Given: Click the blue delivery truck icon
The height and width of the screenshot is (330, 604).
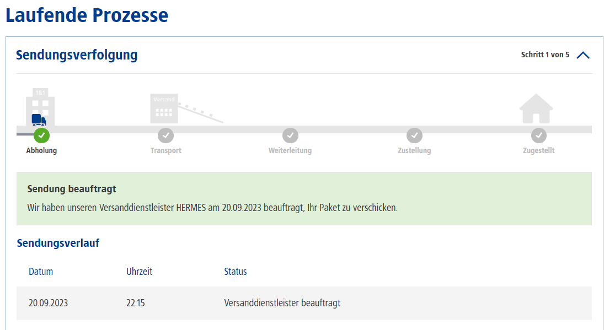Looking at the screenshot, I should (x=39, y=120).
